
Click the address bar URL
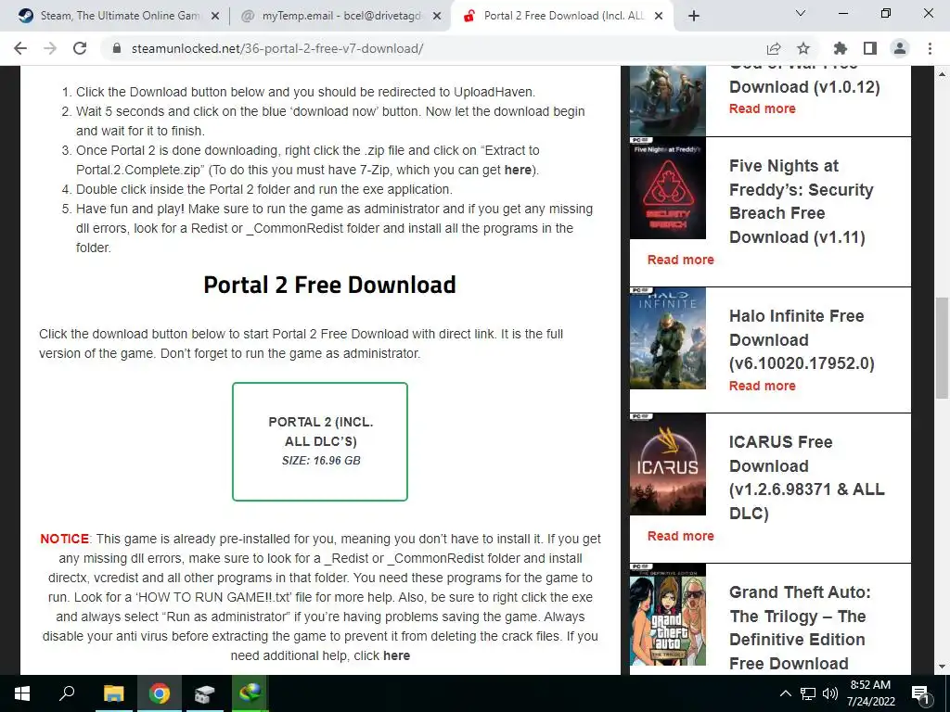click(277, 48)
